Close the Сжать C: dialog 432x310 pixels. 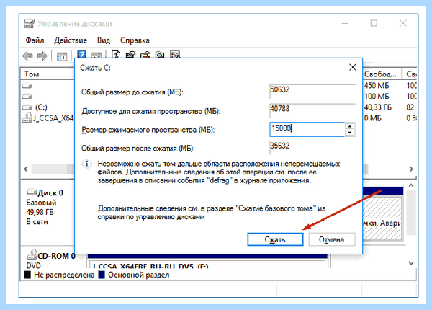tap(352, 67)
